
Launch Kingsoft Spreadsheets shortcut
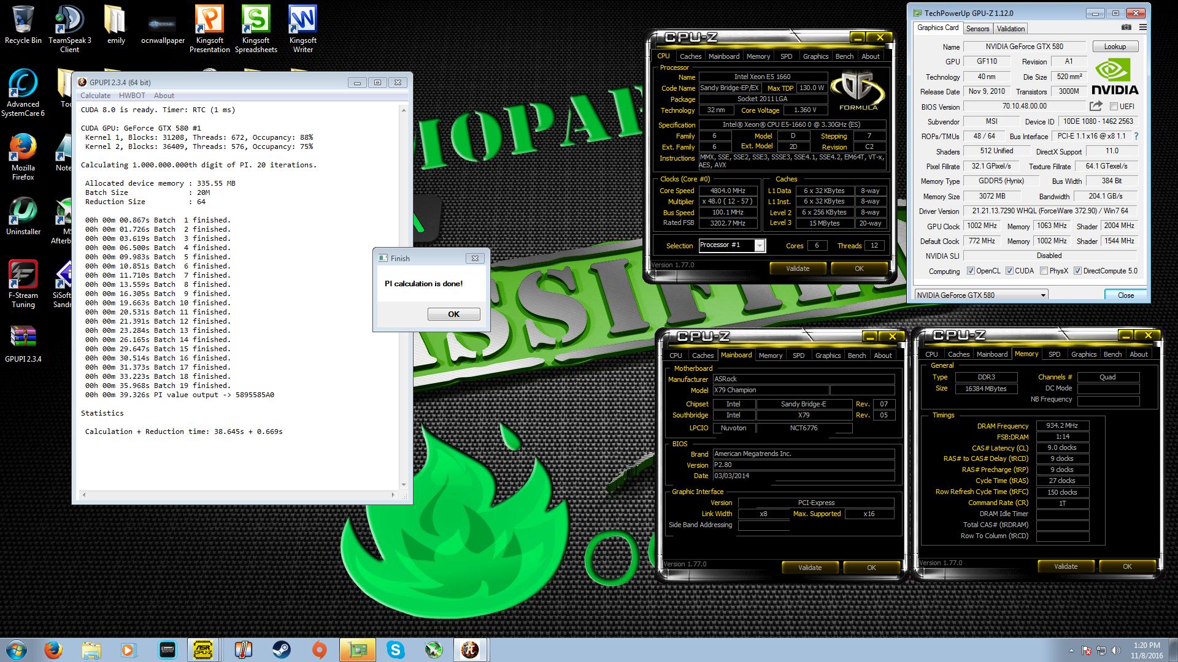click(x=256, y=29)
